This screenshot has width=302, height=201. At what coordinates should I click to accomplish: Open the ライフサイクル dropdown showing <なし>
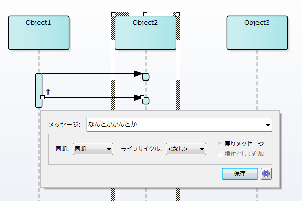(186, 149)
